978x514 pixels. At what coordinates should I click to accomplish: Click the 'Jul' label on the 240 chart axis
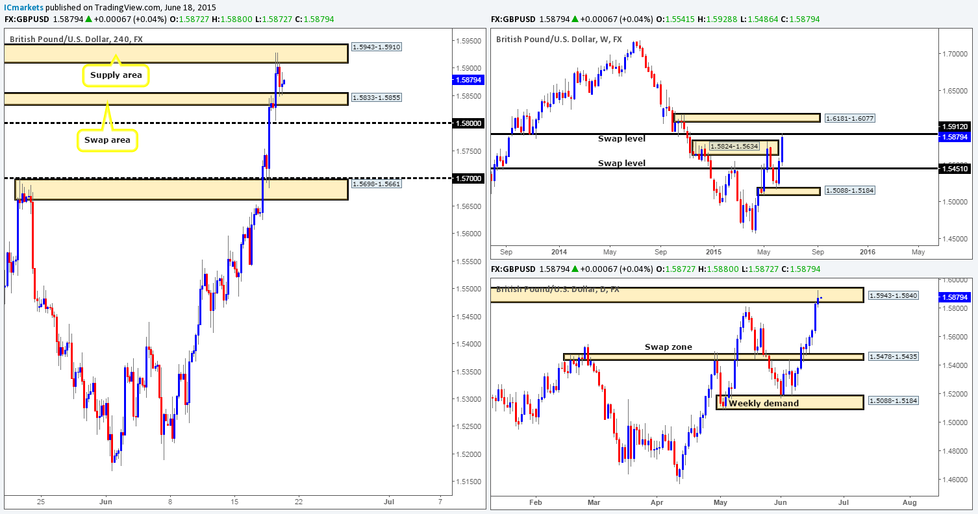pos(389,502)
